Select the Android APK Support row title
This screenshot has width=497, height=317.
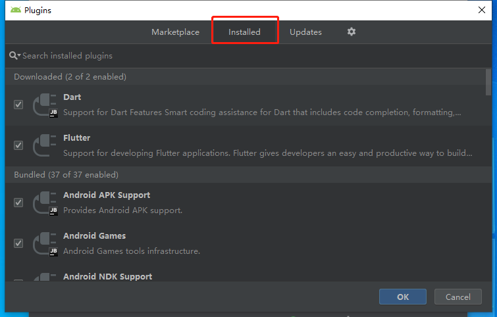pyautogui.click(x=107, y=195)
